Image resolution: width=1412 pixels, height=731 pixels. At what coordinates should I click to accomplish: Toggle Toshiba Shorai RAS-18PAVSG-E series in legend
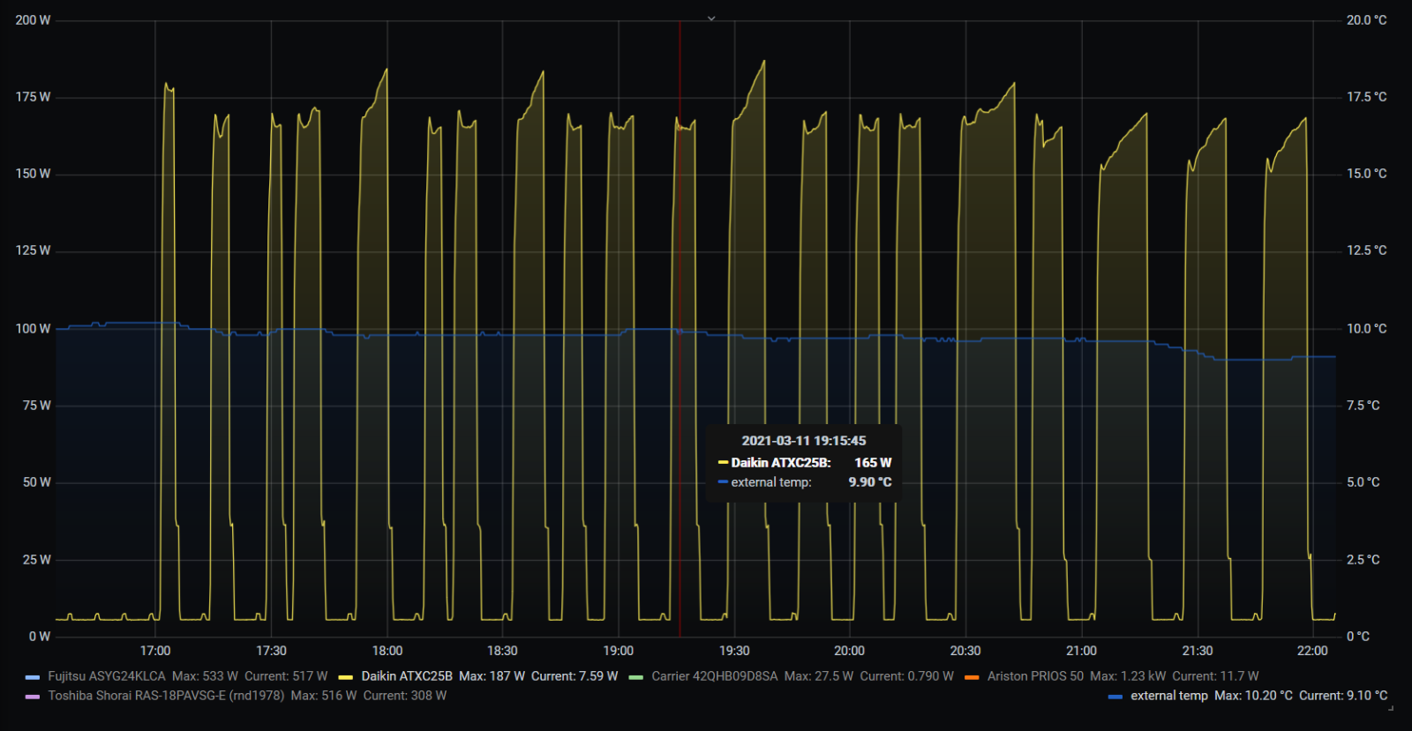point(166,696)
